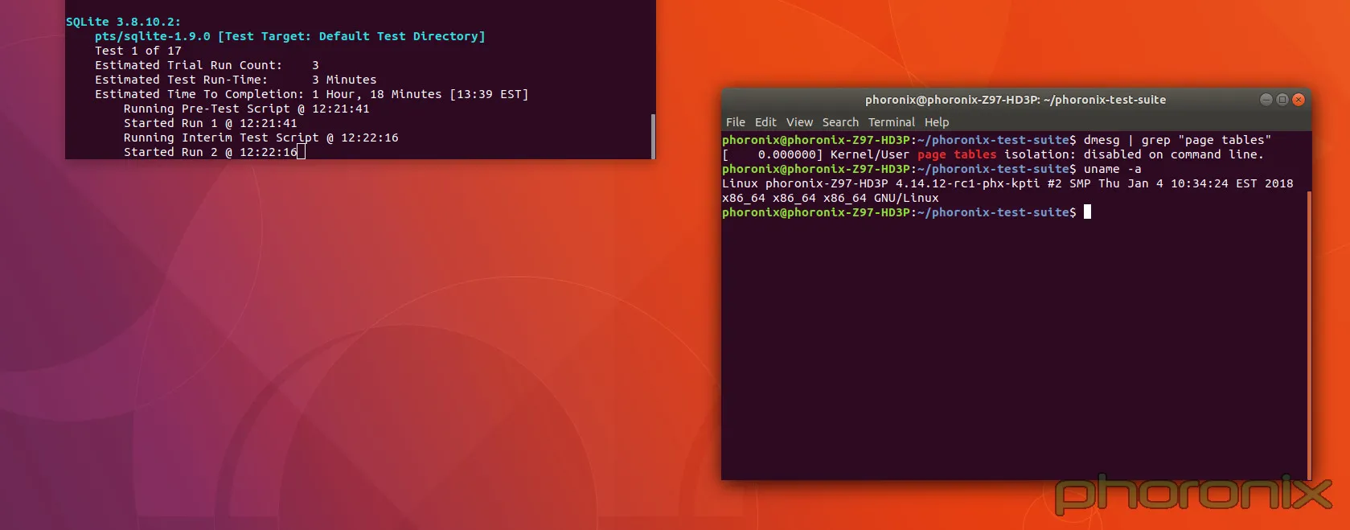Open the Terminal menu item

pos(891,122)
